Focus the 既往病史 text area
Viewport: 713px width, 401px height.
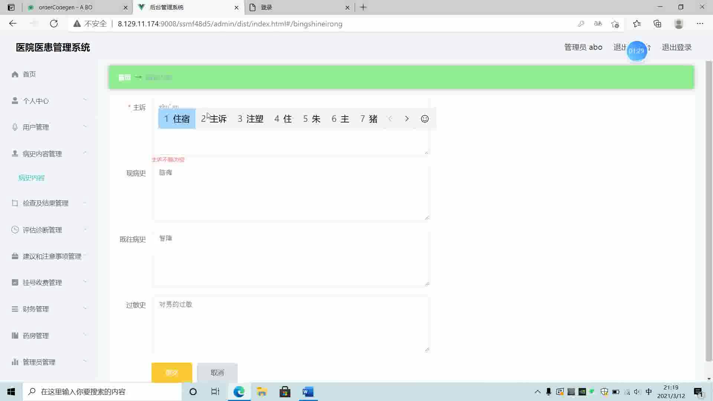coord(291,258)
